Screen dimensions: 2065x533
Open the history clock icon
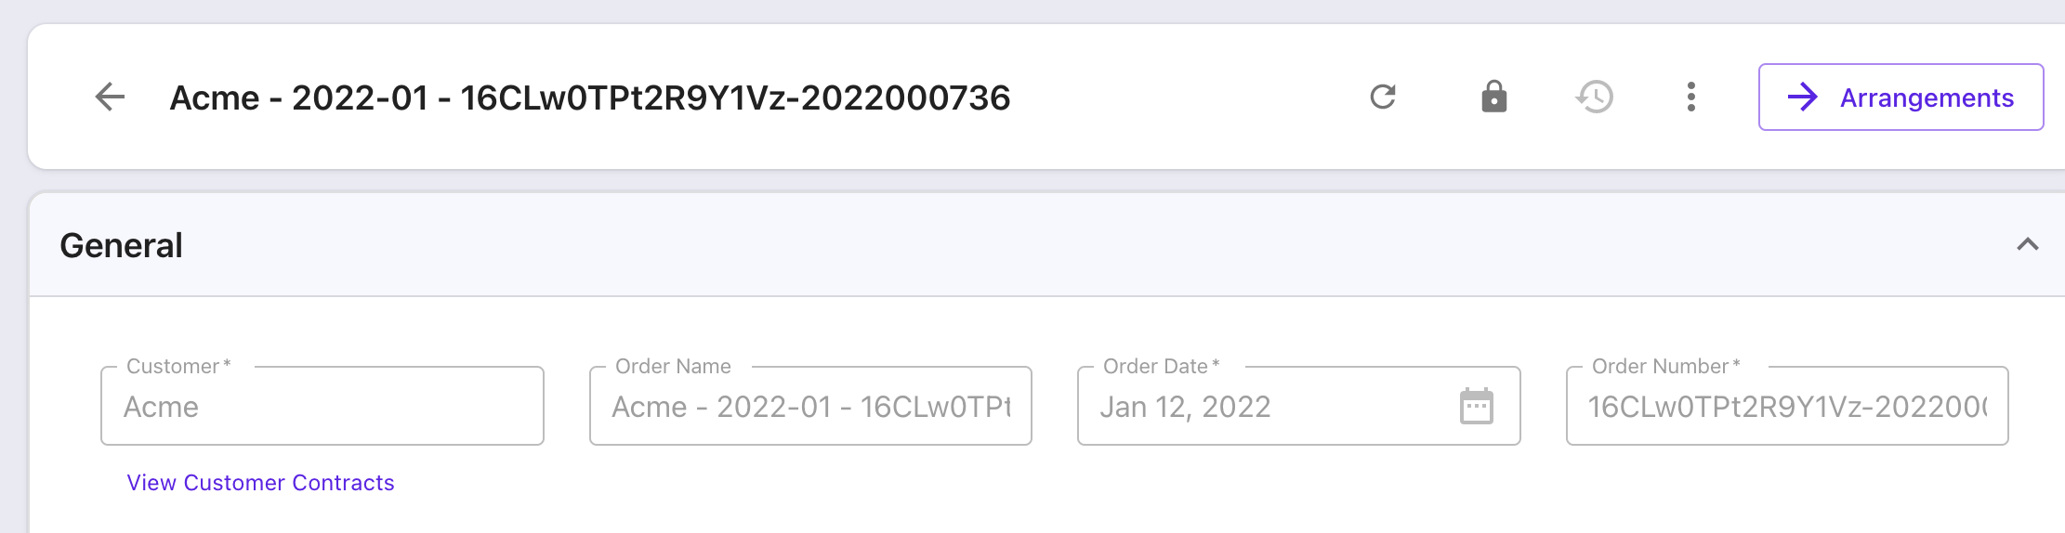[x=1595, y=97]
